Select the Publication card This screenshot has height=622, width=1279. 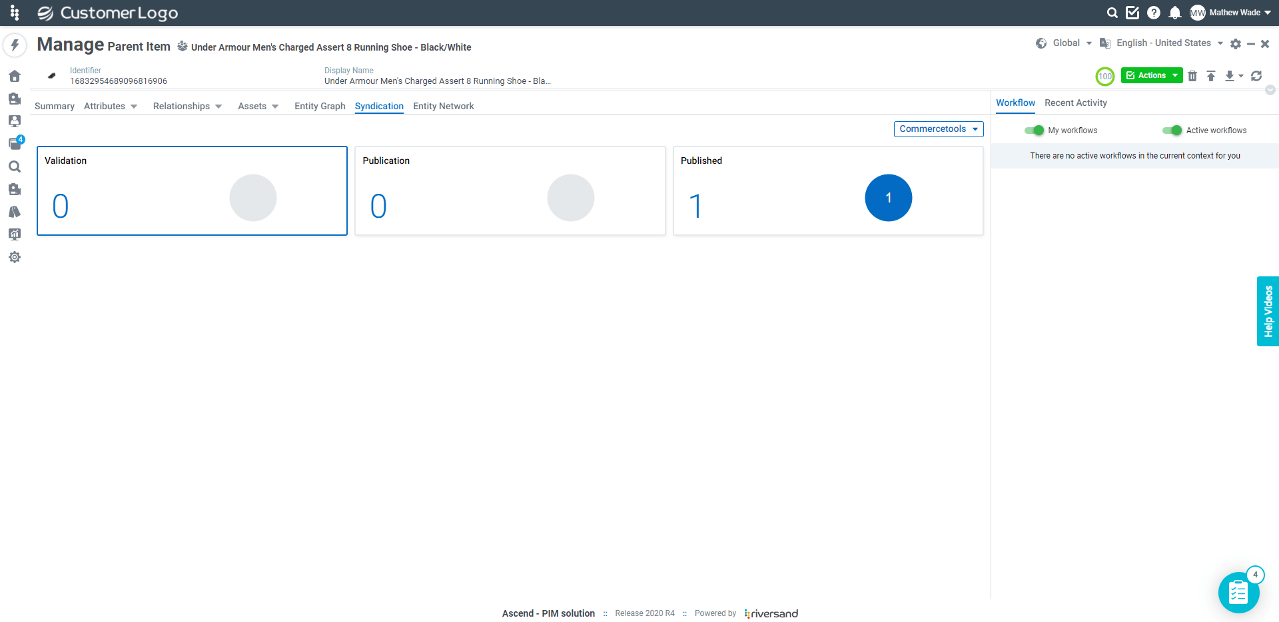click(x=510, y=191)
